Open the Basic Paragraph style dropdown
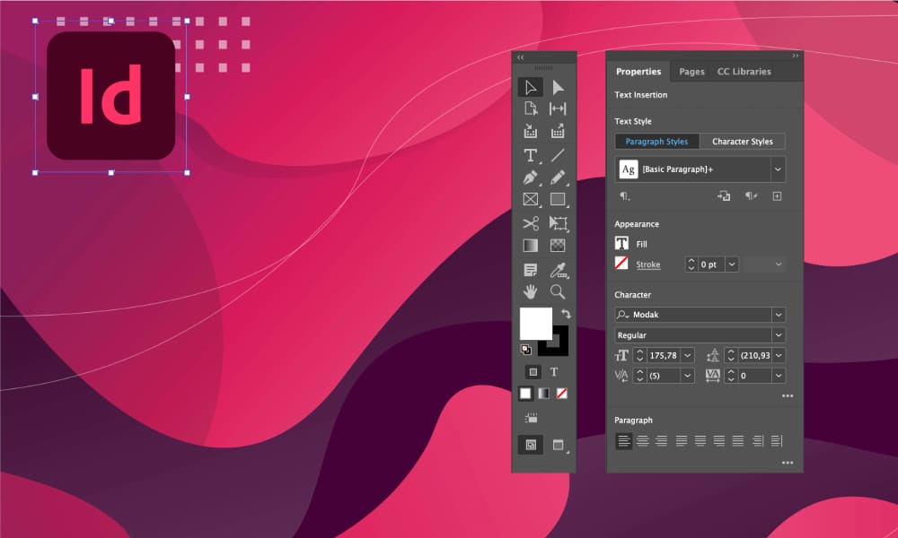The image size is (898, 538). pos(778,169)
